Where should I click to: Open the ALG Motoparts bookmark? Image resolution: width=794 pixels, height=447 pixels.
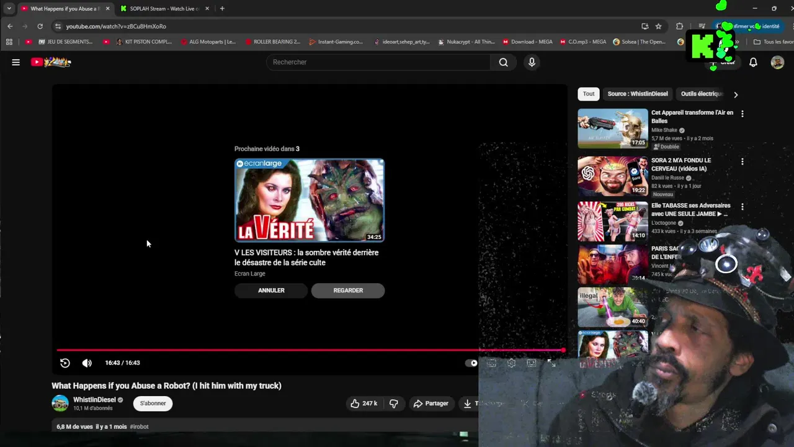click(x=208, y=42)
